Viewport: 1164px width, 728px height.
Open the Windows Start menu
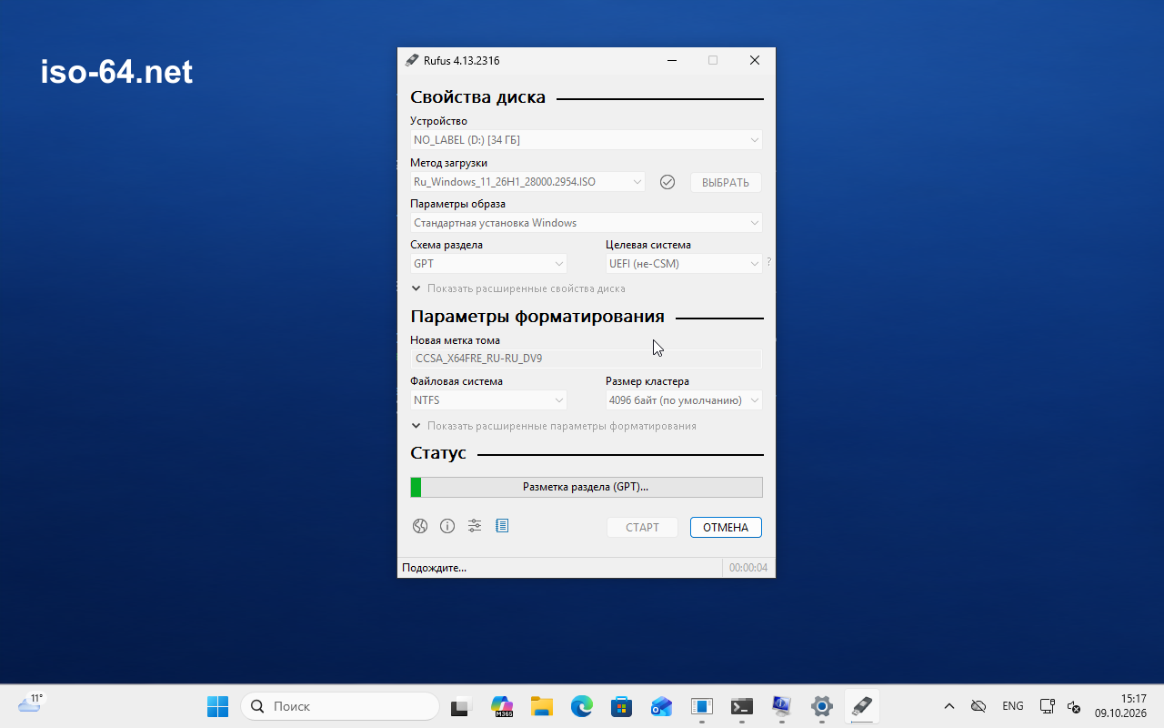tap(217, 706)
